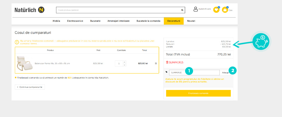Open the rocking chair product thumbnail

click(24, 63)
